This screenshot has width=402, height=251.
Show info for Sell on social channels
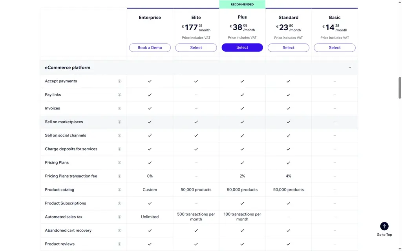pyautogui.click(x=119, y=135)
